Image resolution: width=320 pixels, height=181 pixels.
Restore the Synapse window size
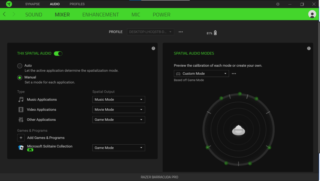(302, 4)
